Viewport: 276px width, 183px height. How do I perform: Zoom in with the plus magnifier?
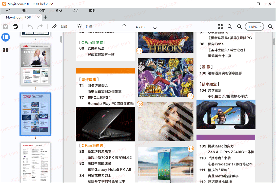click(239, 27)
